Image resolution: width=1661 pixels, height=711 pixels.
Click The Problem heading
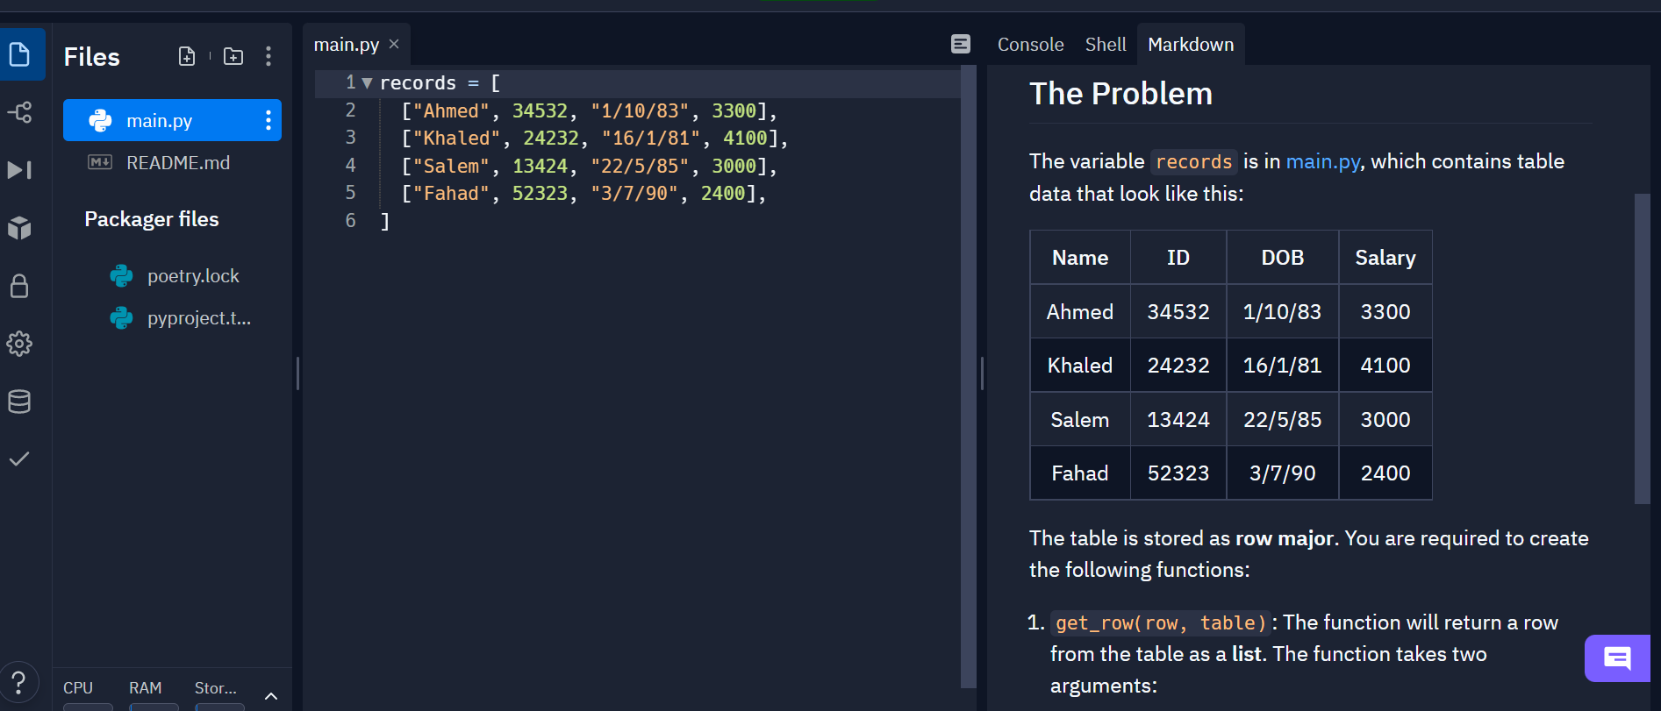click(x=1120, y=94)
